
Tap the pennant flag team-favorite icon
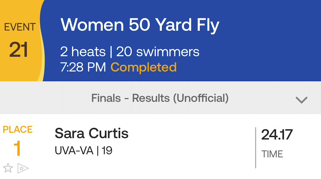23,168
